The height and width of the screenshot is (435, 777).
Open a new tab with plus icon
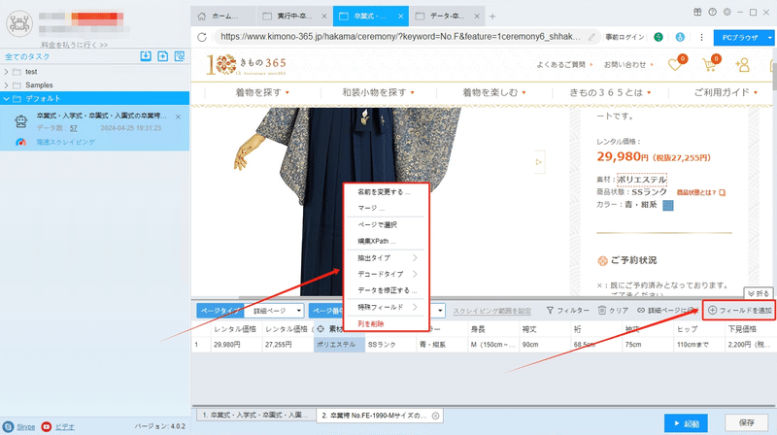pyautogui.click(x=492, y=17)
